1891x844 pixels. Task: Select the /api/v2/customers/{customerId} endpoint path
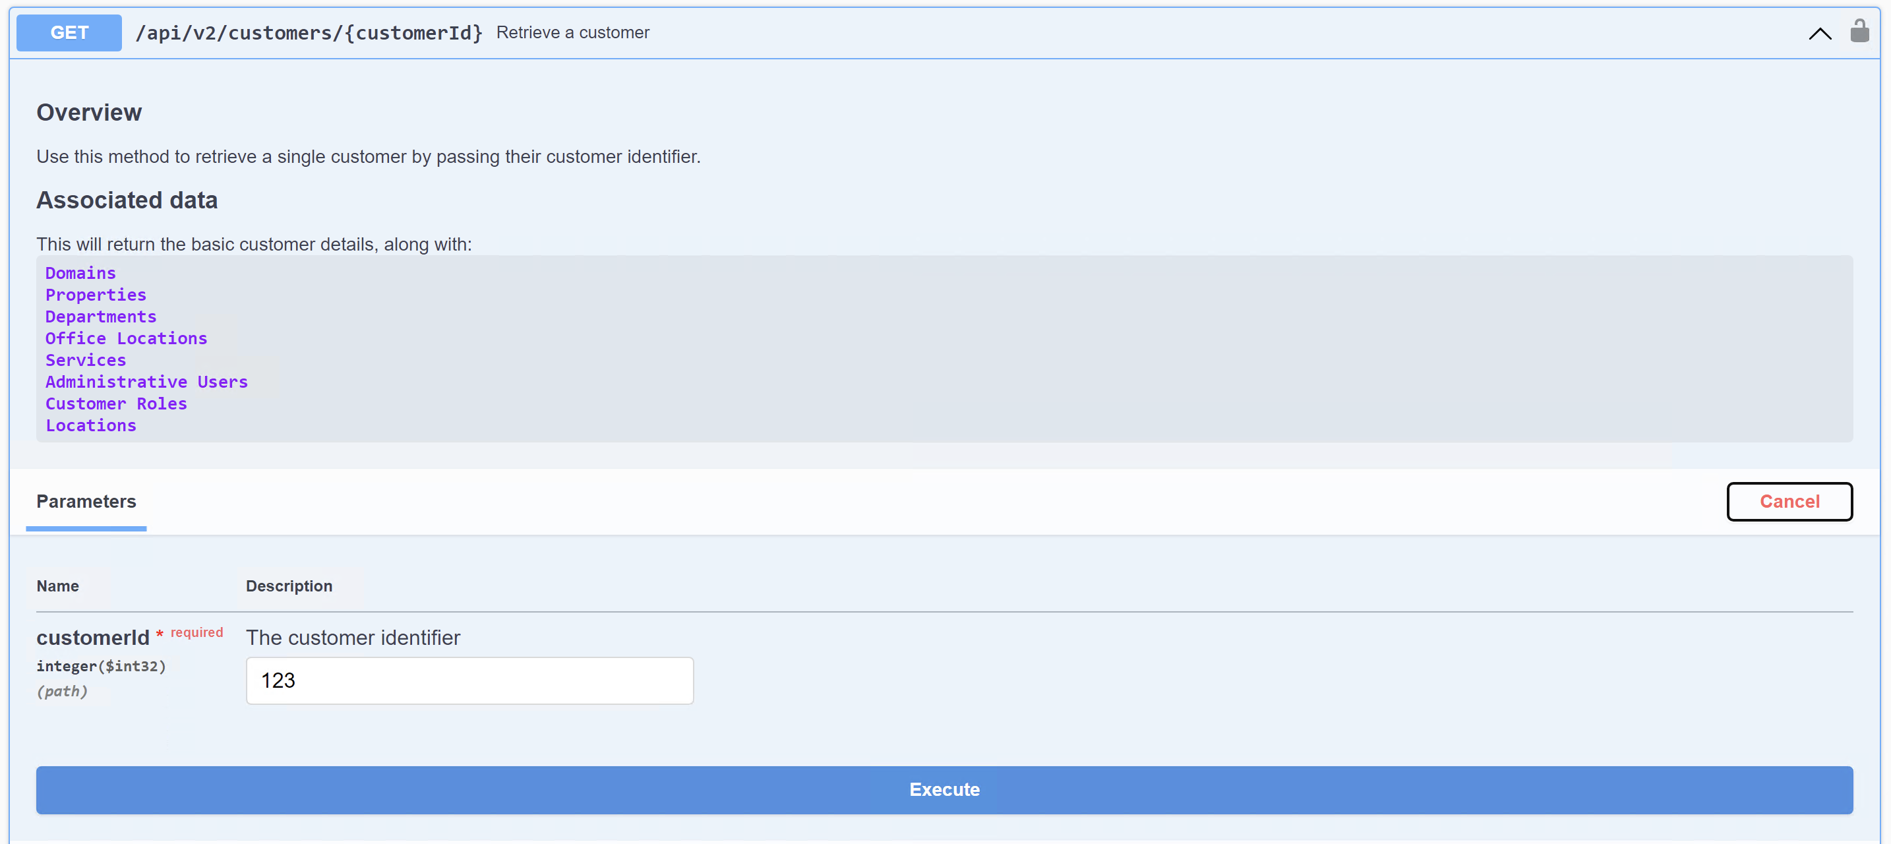[x=309, y=32]
